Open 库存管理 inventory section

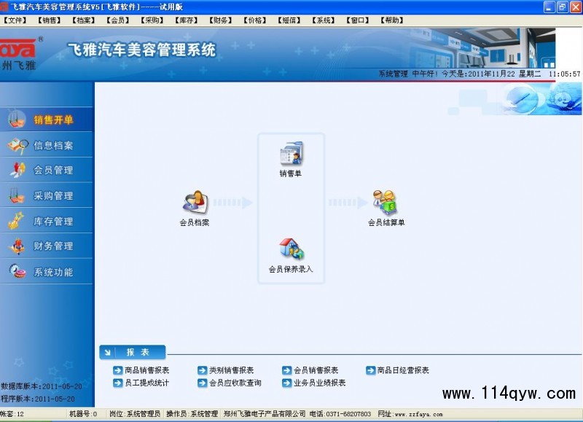[52, 222]
